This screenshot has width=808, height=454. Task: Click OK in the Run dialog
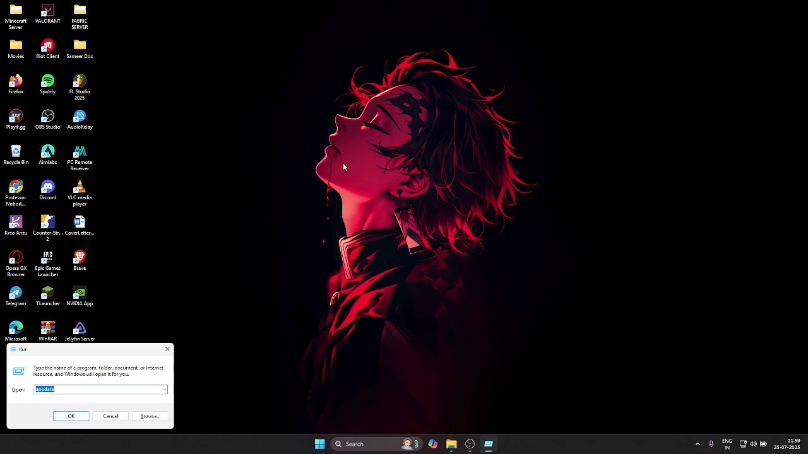click(71, 416)
